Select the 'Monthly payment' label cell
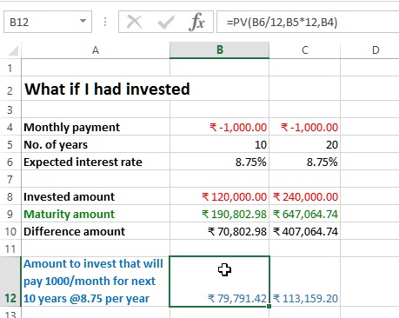Image resolution: width=399 pixels, height=318 pixels. coord(96,127)
